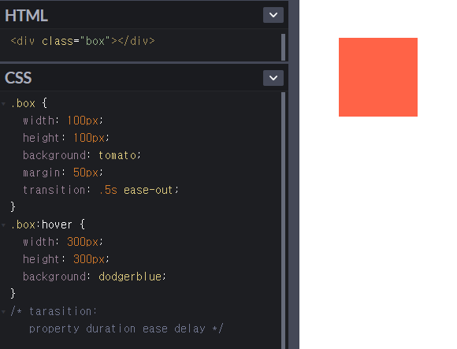Click the ".box:hover {" selector line

point(48,225)
